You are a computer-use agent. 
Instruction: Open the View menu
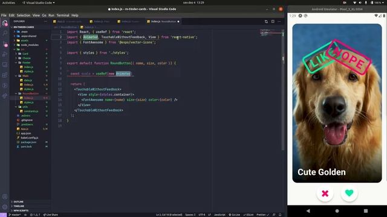(36, 15)
